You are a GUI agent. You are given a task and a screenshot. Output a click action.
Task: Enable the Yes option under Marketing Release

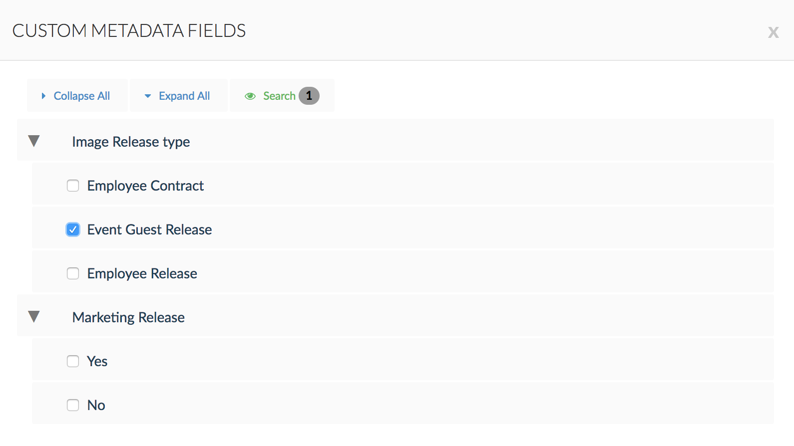tap(73, 361)
